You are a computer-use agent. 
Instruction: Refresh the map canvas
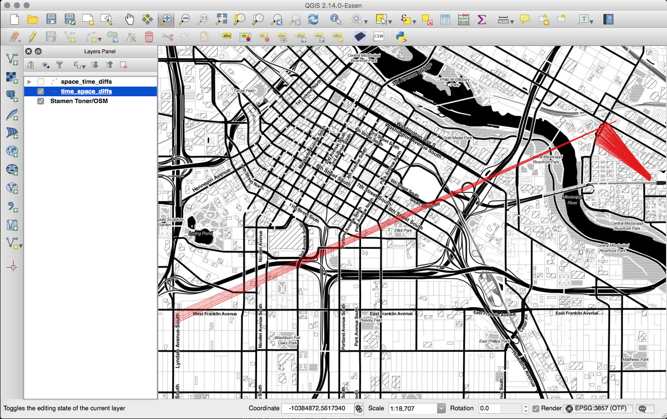pos(313,19)
